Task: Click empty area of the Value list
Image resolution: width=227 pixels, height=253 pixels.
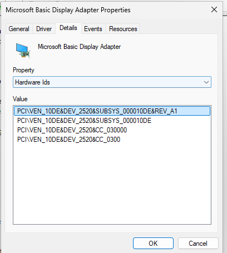Action: (112, 183)
